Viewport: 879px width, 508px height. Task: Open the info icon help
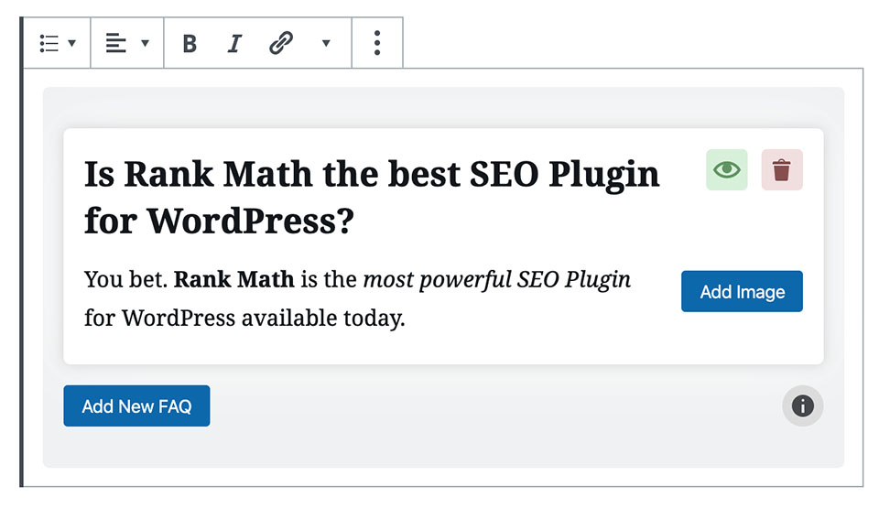click(x=803, y=405)
